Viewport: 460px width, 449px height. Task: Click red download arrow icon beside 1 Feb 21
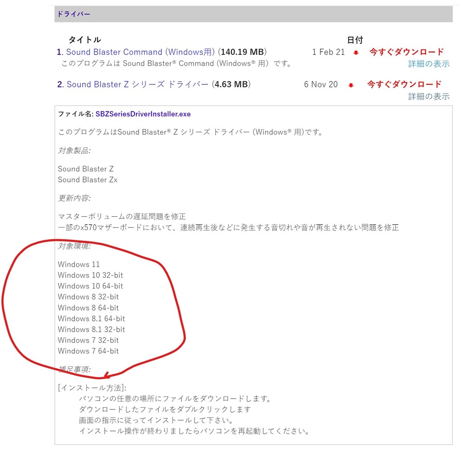[x=356, y=53]
